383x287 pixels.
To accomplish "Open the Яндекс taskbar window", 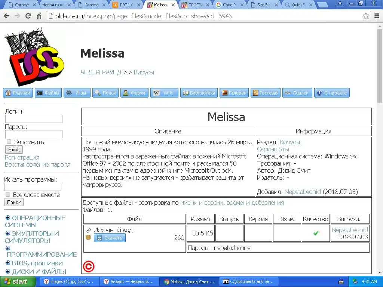I will [x=129, y=282].
